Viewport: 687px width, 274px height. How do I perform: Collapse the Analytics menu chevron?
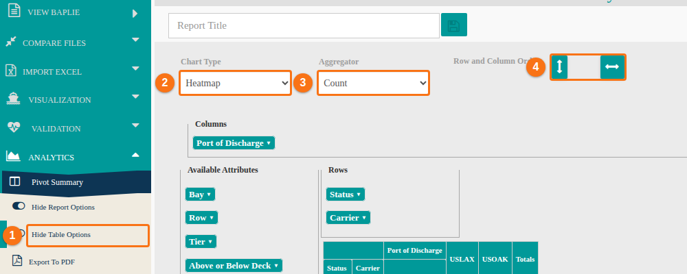click(x=135, y=155)
